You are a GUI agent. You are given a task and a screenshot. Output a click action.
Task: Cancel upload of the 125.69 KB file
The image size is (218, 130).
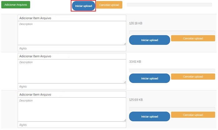click(x=193, y=115)
